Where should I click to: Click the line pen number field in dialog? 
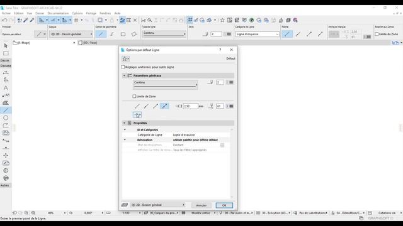tap(220, 82)
